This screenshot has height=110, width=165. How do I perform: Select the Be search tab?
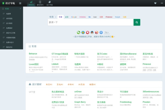(90, 17)
